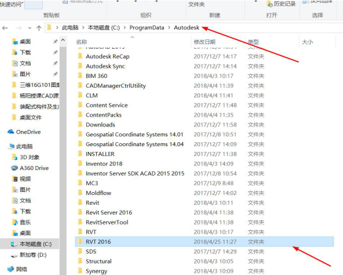This screenshot has width=343, height=275.
Task: Click the Up one level arrow
Action: [x=39, y=28]
